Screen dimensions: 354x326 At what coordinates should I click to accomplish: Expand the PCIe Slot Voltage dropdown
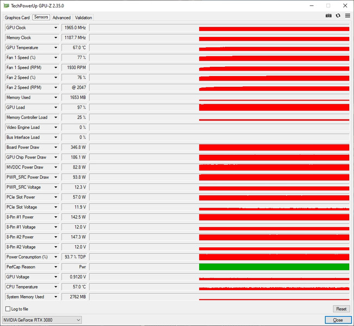click(55, 207)
